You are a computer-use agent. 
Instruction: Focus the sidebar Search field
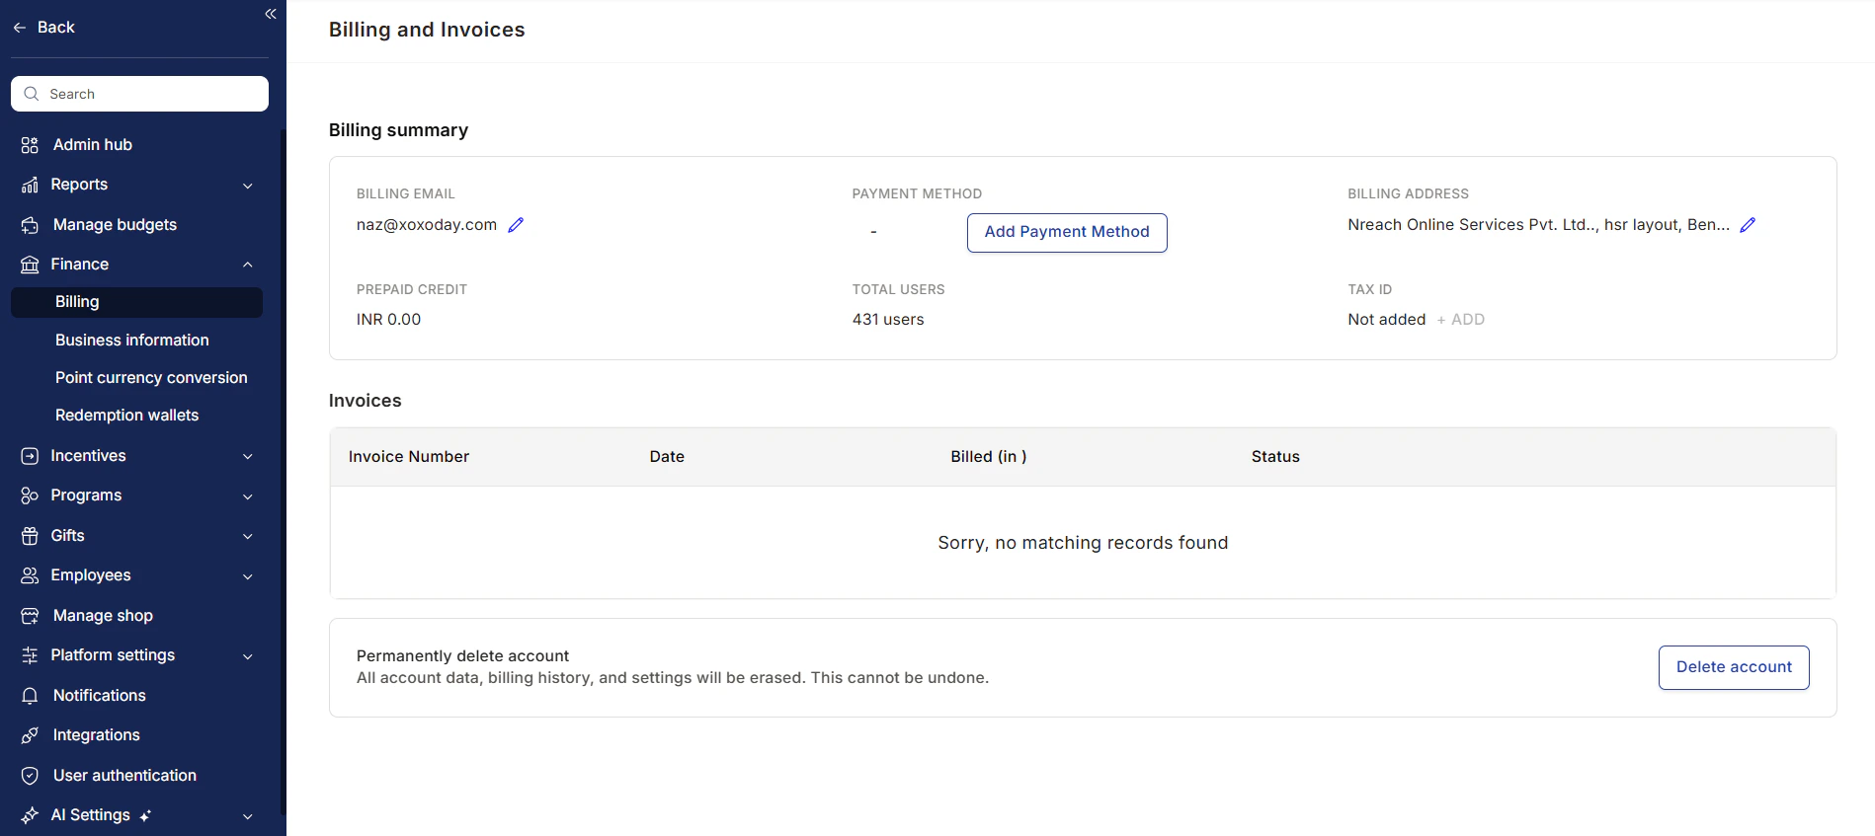tap(139, 94)
